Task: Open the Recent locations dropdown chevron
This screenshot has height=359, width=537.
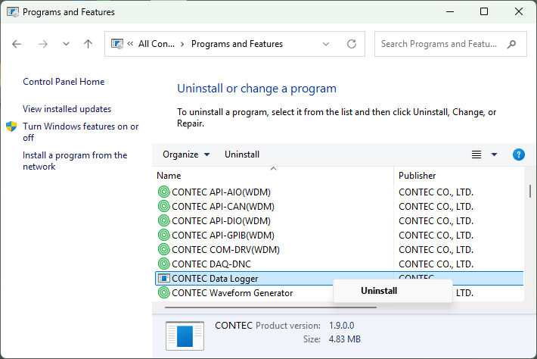Action: (x=66, y=44)
